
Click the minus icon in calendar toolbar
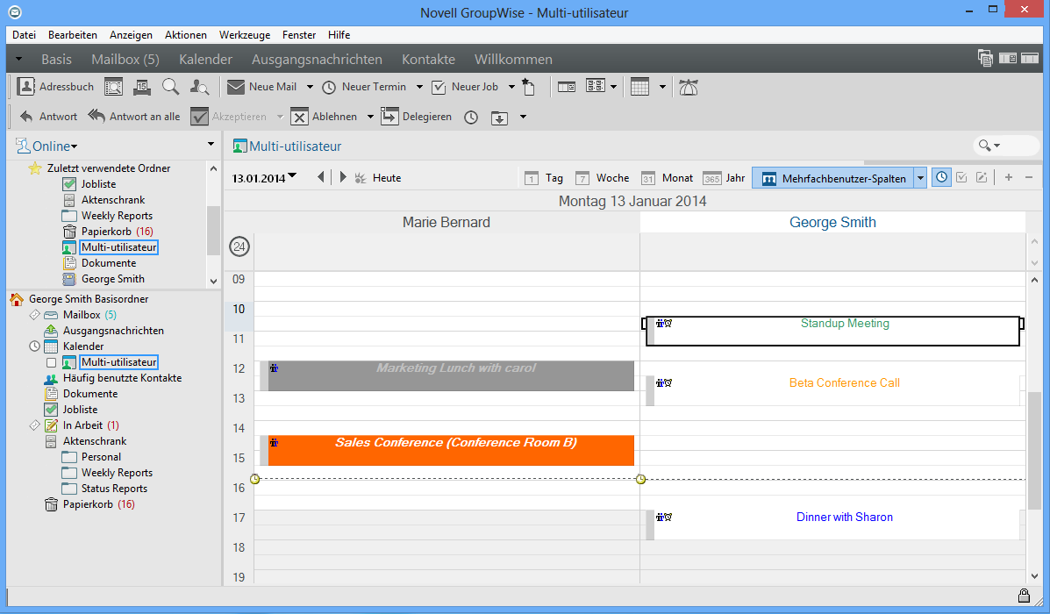(1029, 177)
